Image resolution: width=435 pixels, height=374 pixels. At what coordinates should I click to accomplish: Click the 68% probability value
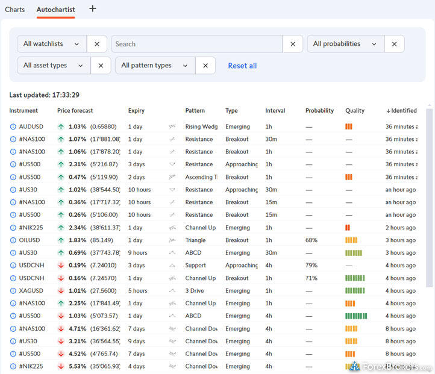[311, 240]
